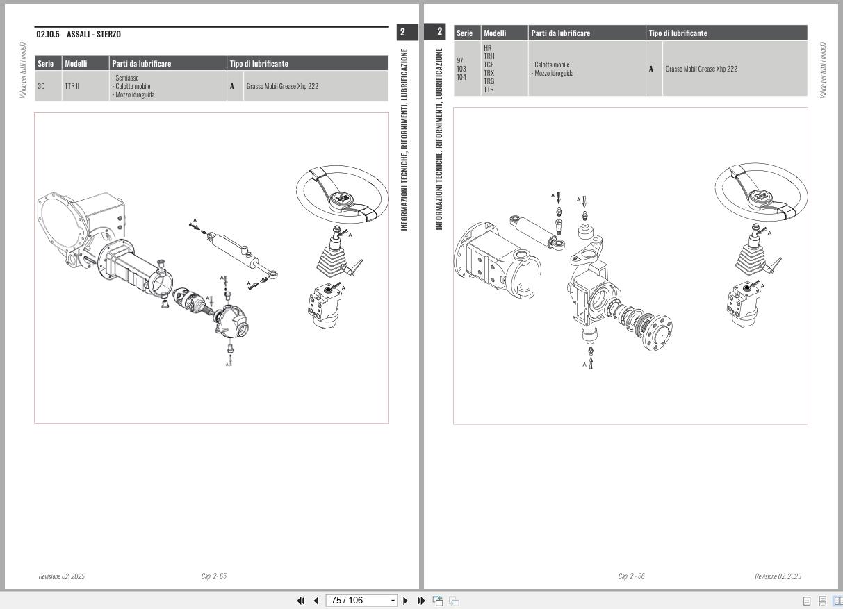Image resolution: width=843 pixels, height=609 pixels.
Task: Click the wheel hub flange drawing on right page
Action: coord(657,333)
